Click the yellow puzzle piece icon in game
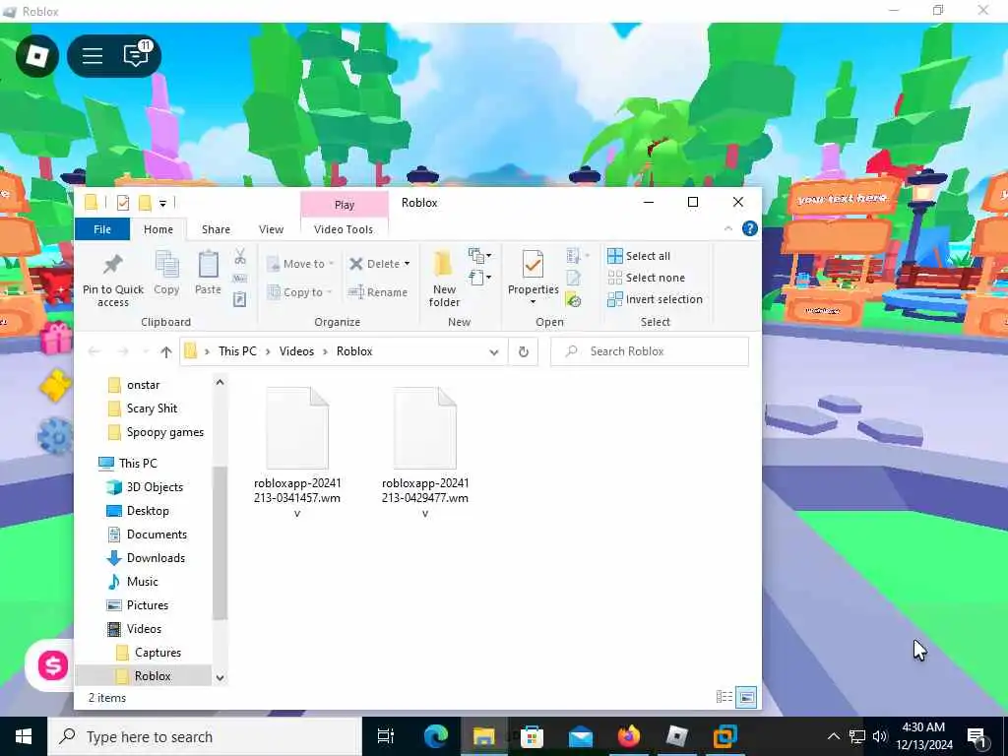This screenshot has width=1008, height=756. pos(55,386)
